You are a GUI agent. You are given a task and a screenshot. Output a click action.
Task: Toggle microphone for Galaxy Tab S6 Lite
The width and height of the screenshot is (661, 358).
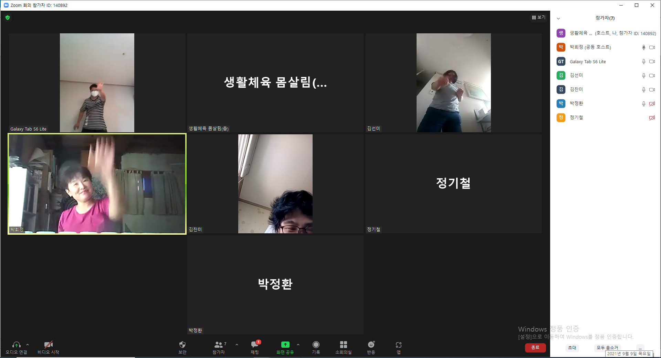644,61
